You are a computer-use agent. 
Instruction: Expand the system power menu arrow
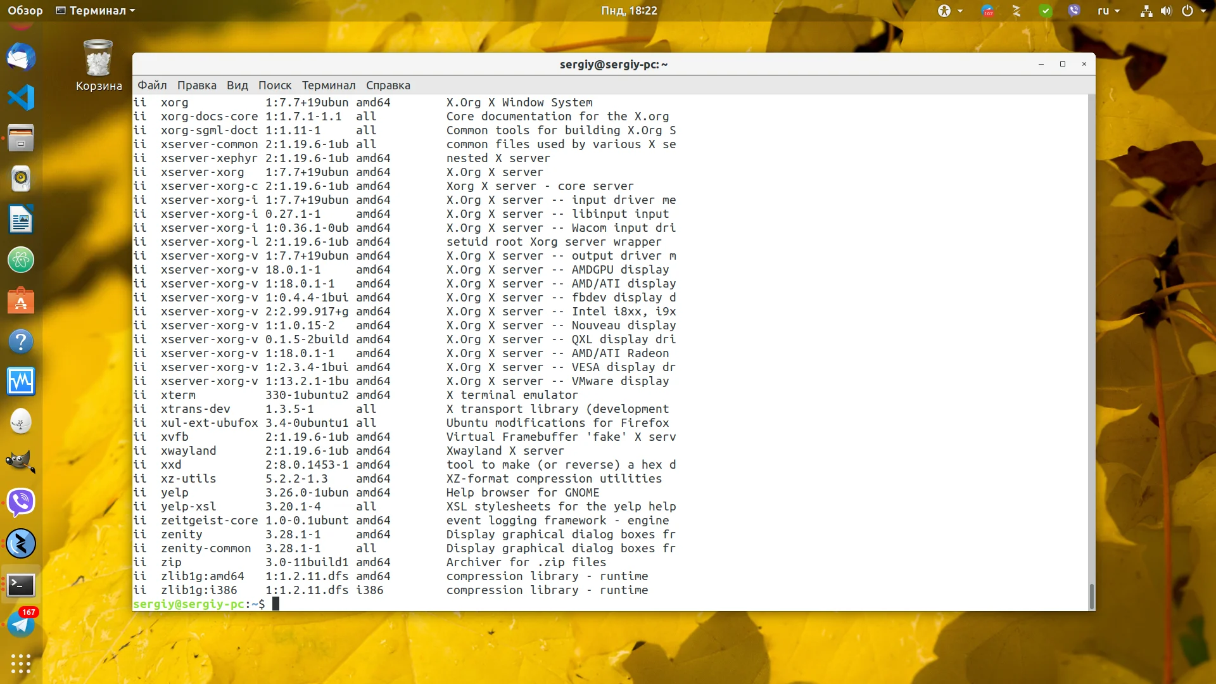coord(1203,11)
